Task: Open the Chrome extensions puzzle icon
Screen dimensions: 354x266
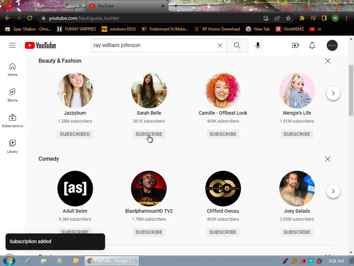Action: pyautogui.click(x=302, y=18)
